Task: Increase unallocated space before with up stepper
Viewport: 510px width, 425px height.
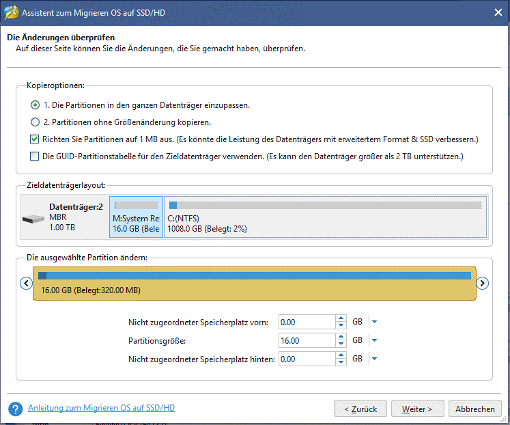Action: coord(341,318)
